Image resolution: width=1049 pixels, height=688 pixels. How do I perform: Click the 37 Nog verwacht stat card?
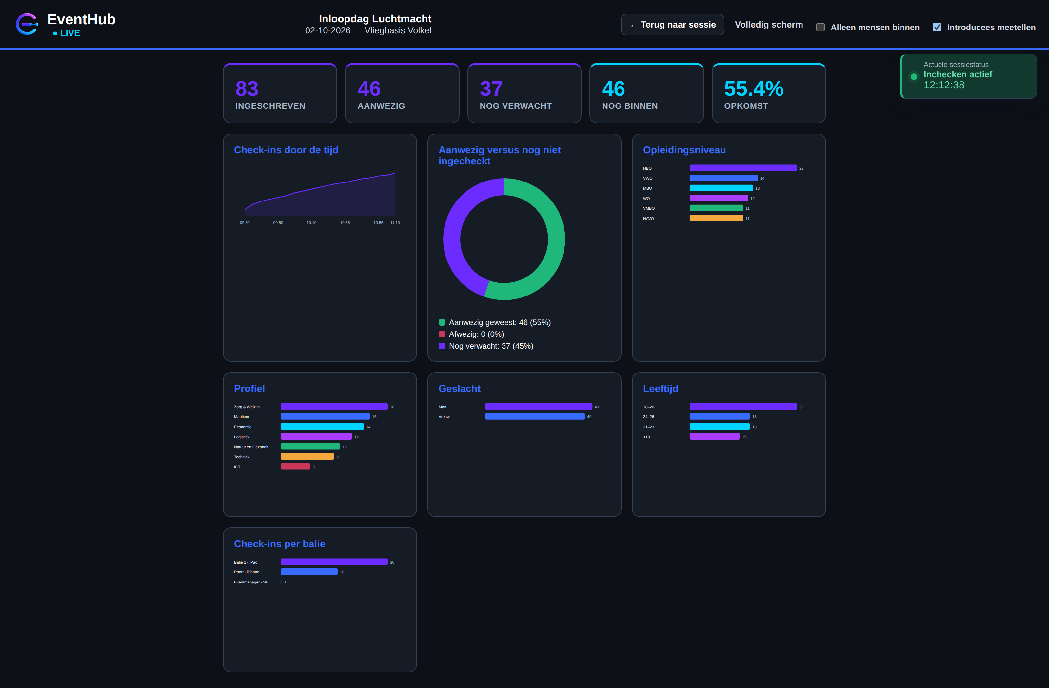pyautogui.click(x=524, y=93)
